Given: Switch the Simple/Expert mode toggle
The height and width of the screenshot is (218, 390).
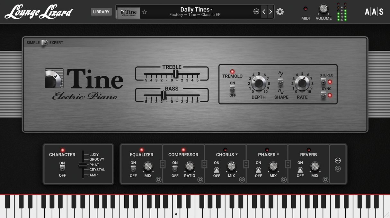Looking at the screenshot, I should (44, 43).
